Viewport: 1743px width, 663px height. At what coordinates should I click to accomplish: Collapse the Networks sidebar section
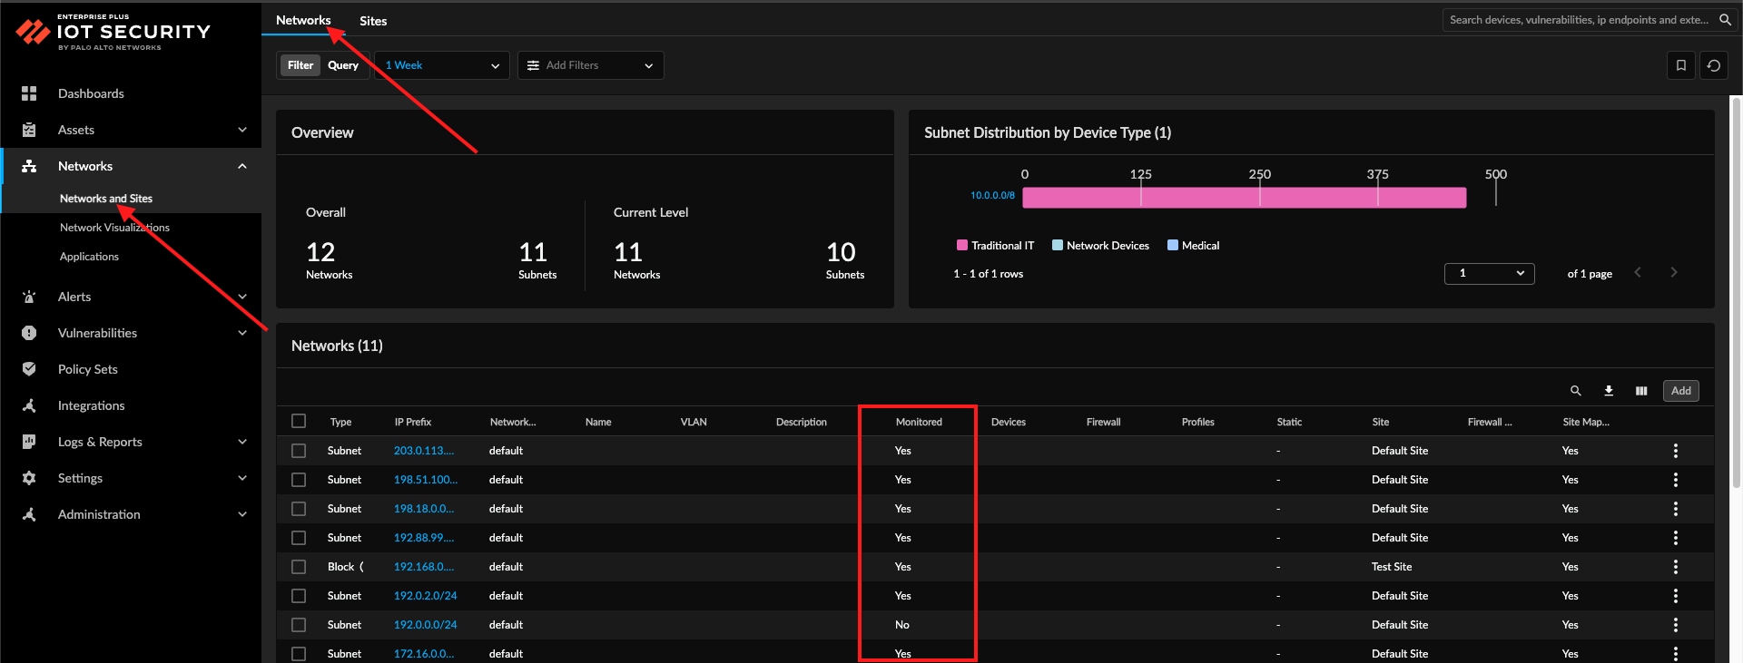click(242, 166)
